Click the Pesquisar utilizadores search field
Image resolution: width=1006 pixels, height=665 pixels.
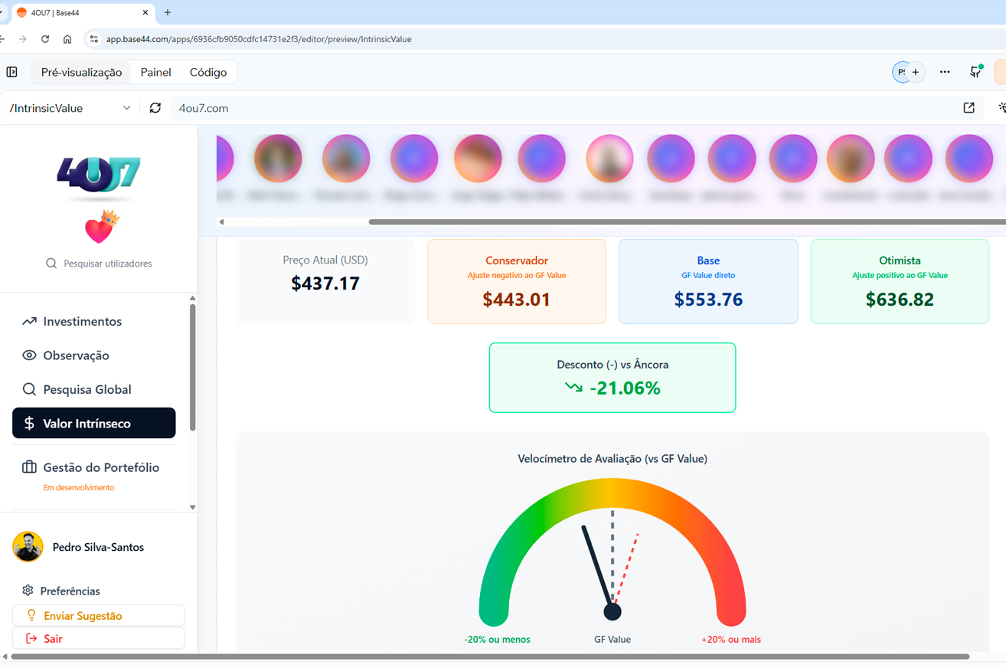tap(107, 264)
